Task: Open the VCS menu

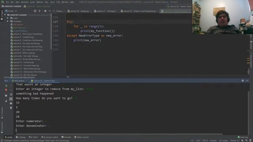Action: (58, 2)
